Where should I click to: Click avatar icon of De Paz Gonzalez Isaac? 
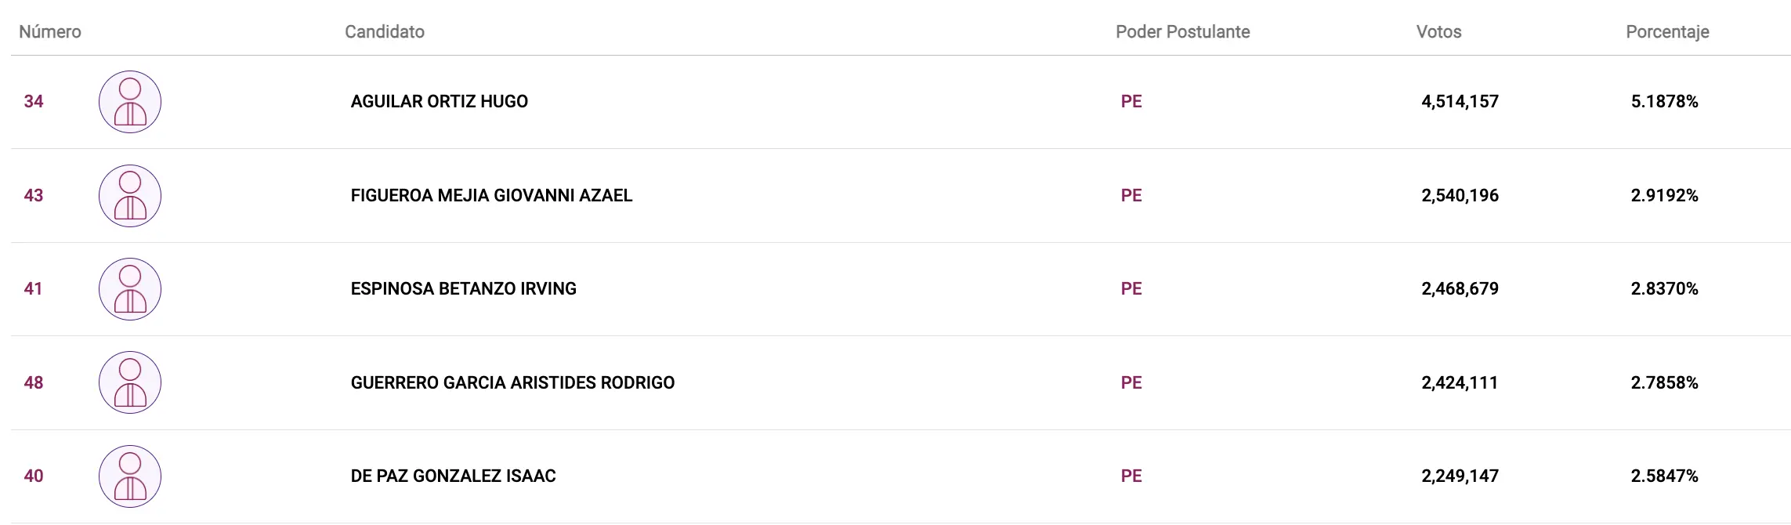point(130,476)
